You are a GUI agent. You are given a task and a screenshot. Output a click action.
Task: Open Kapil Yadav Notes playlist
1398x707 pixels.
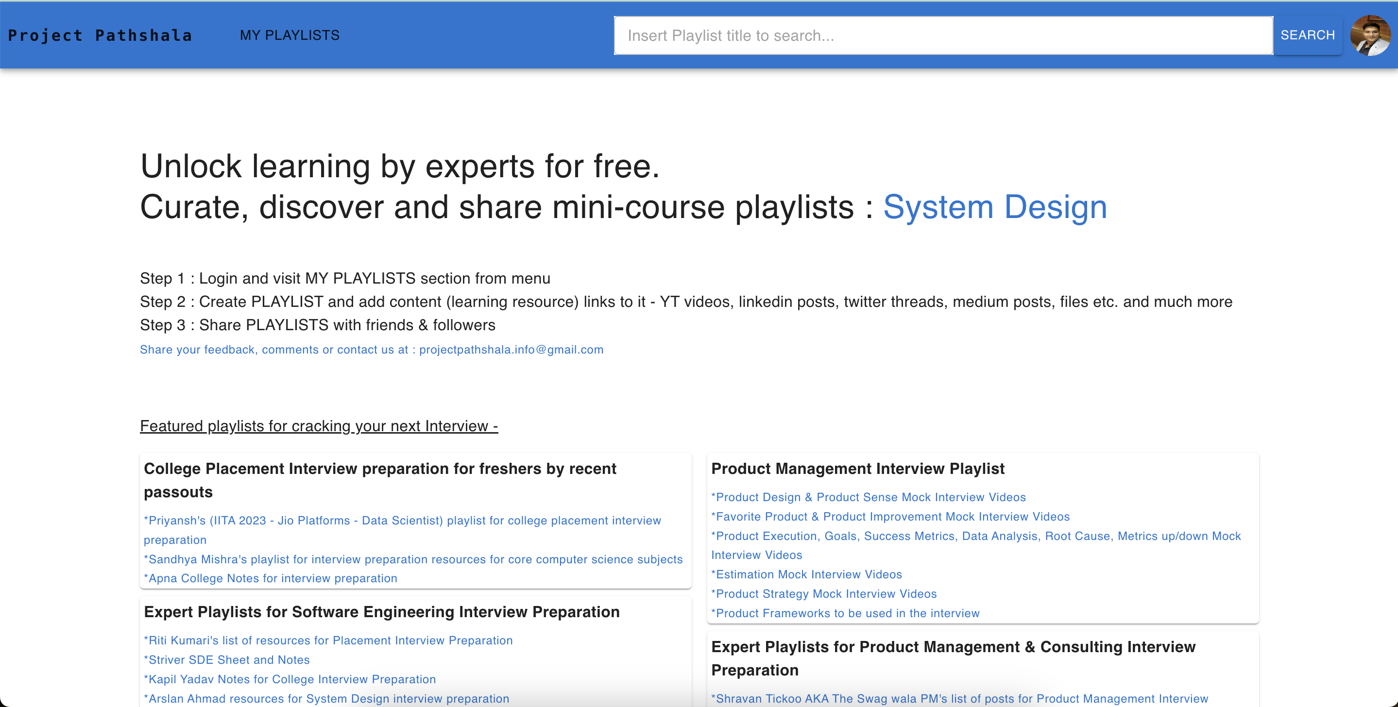point(290,679)
